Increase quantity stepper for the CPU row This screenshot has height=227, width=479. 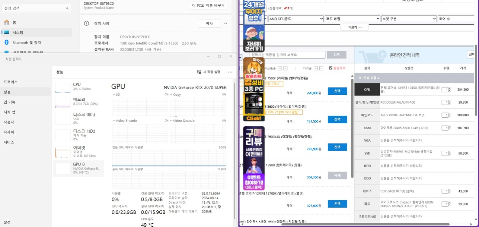pos(450,88)
